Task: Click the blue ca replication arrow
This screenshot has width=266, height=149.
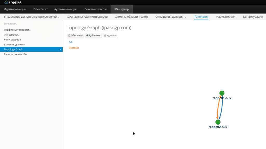Action: click(222, 108)
